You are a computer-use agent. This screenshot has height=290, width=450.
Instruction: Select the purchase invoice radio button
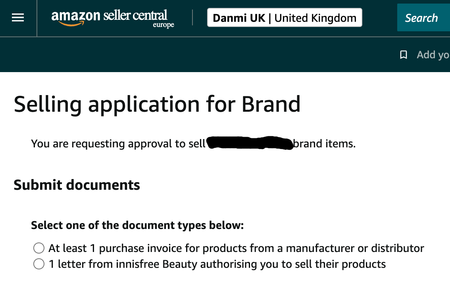(39, 248)
